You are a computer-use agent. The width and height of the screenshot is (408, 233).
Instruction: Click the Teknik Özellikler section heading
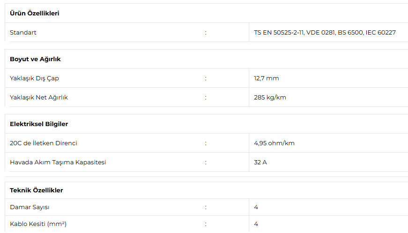pos(37,190)
